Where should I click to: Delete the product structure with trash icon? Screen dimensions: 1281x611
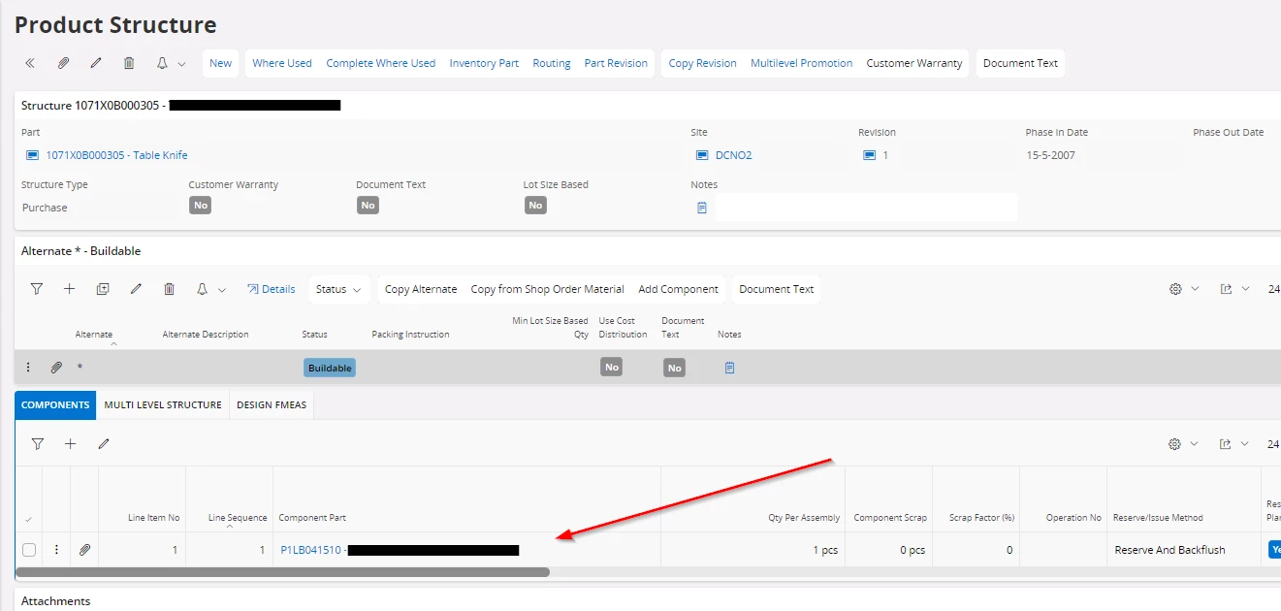pos(129,63)
